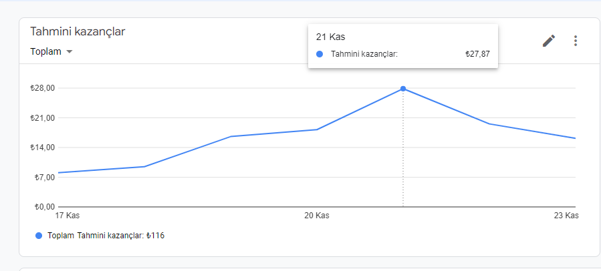Expand the Toplam dropdown arrow
The image size is (601, 271).
tap(70, 52)
